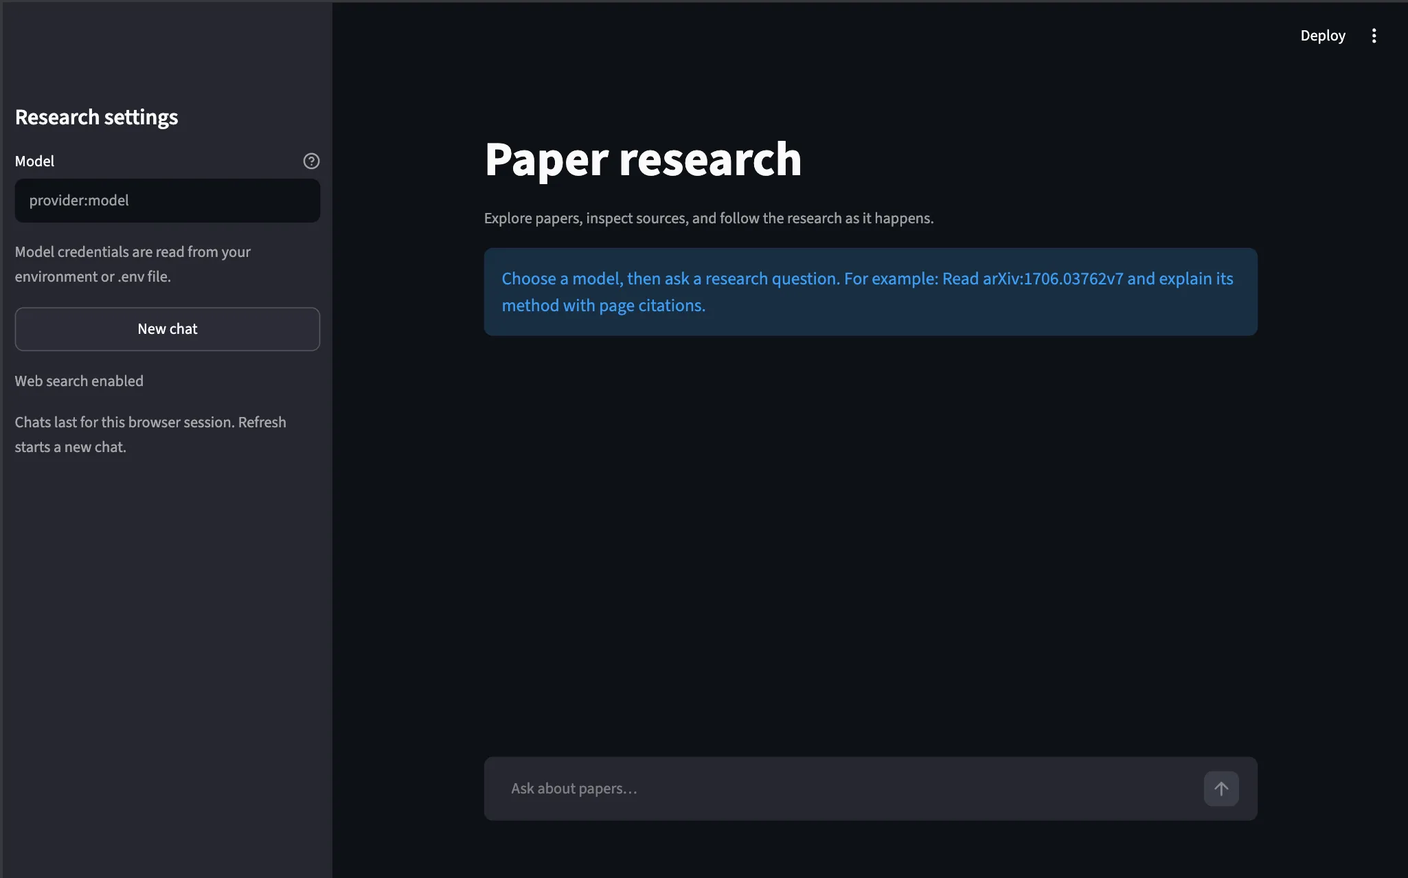The width and height of the screenshot is (1408, 878).
Task: Click the Model credentials note text
Action: pyautogui.click(x=133, y=264)
